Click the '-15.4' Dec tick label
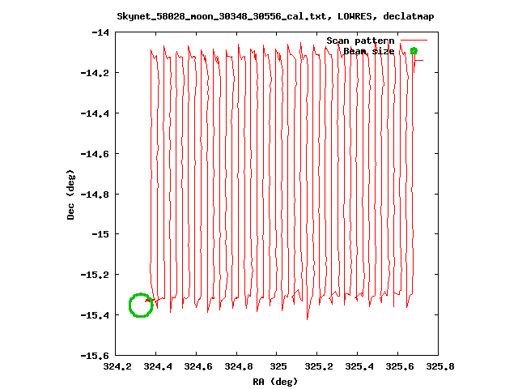This screenshot has width=518, height=389. coord(95,315)
